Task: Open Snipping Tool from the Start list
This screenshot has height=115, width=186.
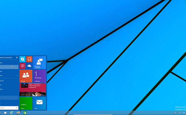Action: (9, 81)
